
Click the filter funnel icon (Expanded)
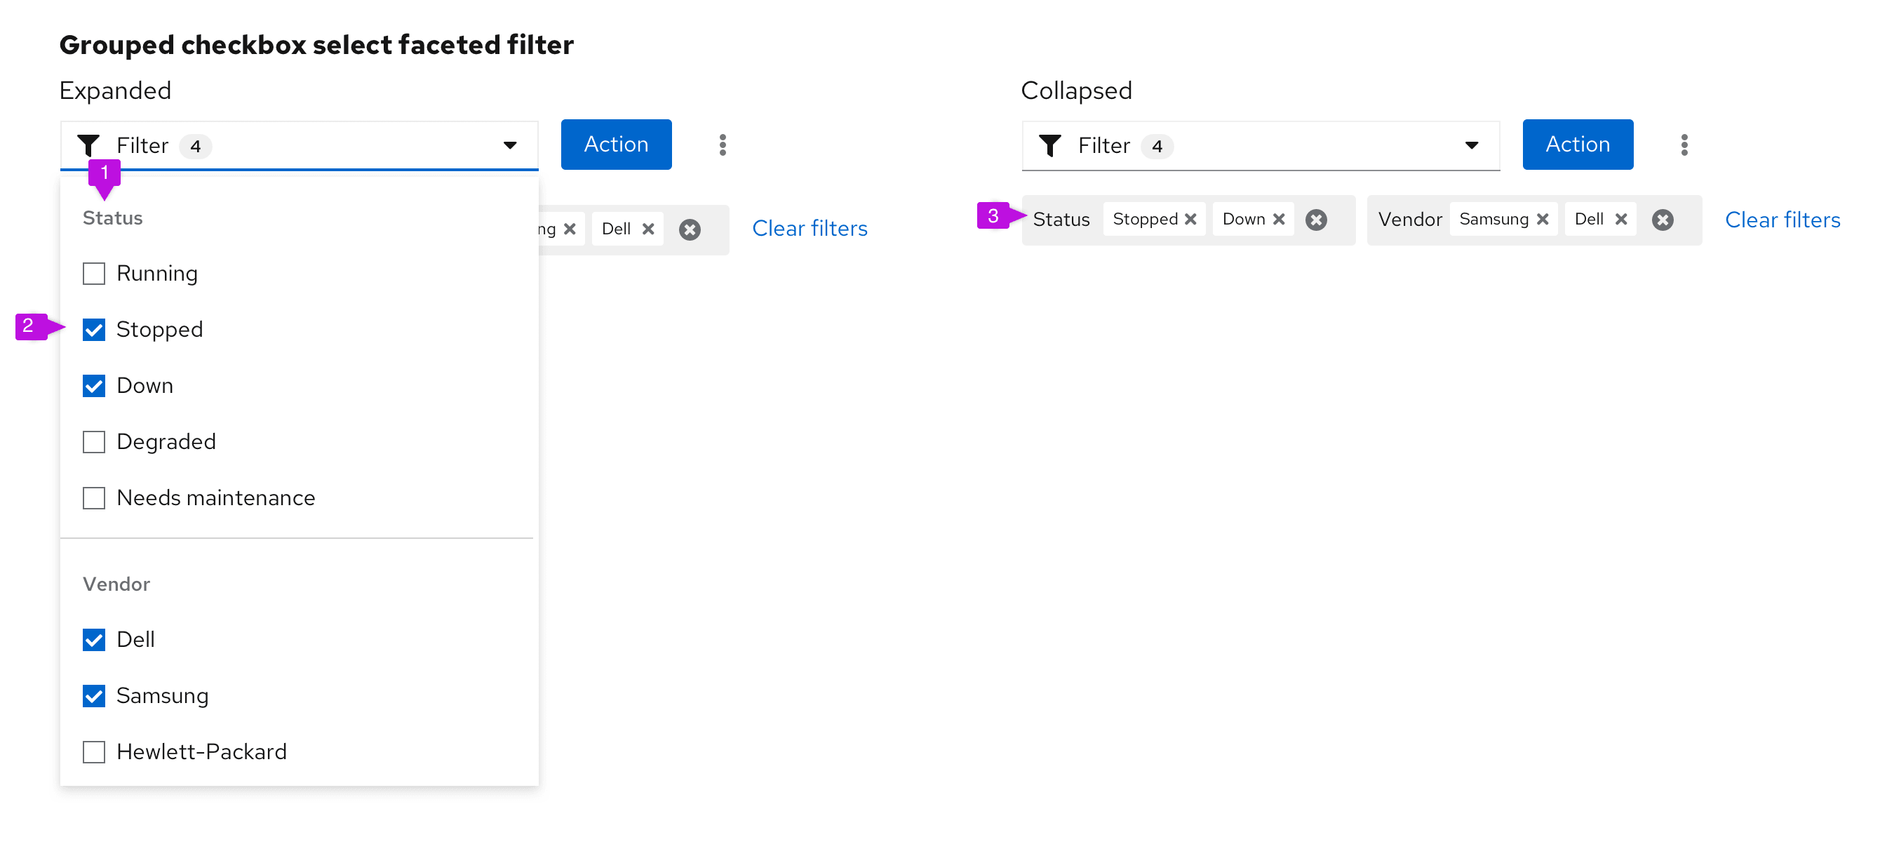click(x=88, y=144)
